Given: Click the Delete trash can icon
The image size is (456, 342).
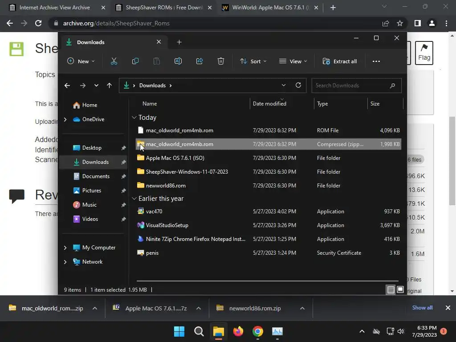Looking at the screenshot, I should (221, 61).
